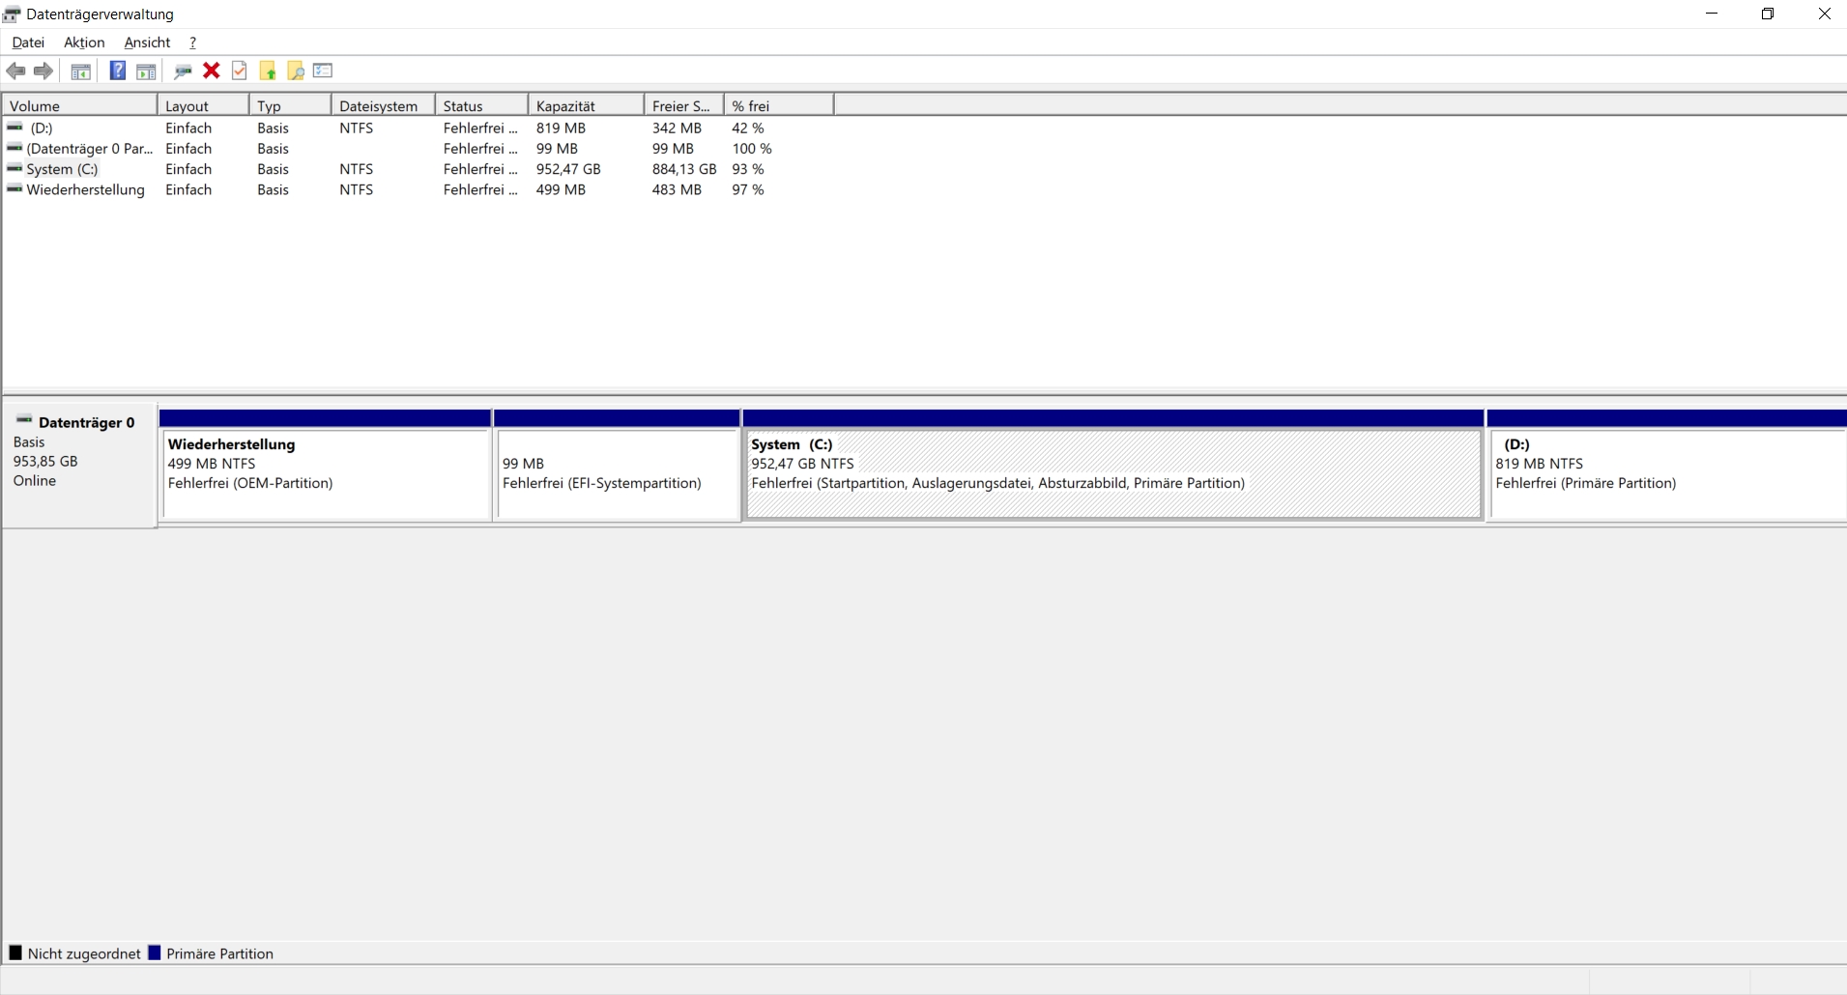Click the drive icon of the (D:) row

point(14,127)
